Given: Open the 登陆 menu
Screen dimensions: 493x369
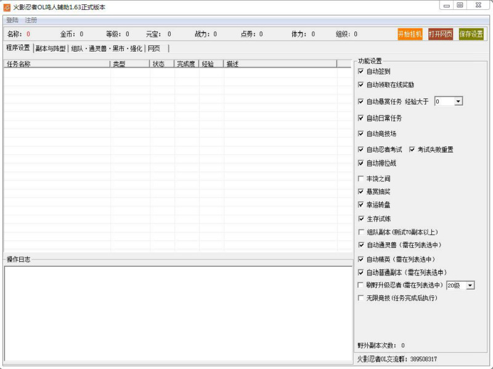Looking at the screenshot, I should 12,20.
